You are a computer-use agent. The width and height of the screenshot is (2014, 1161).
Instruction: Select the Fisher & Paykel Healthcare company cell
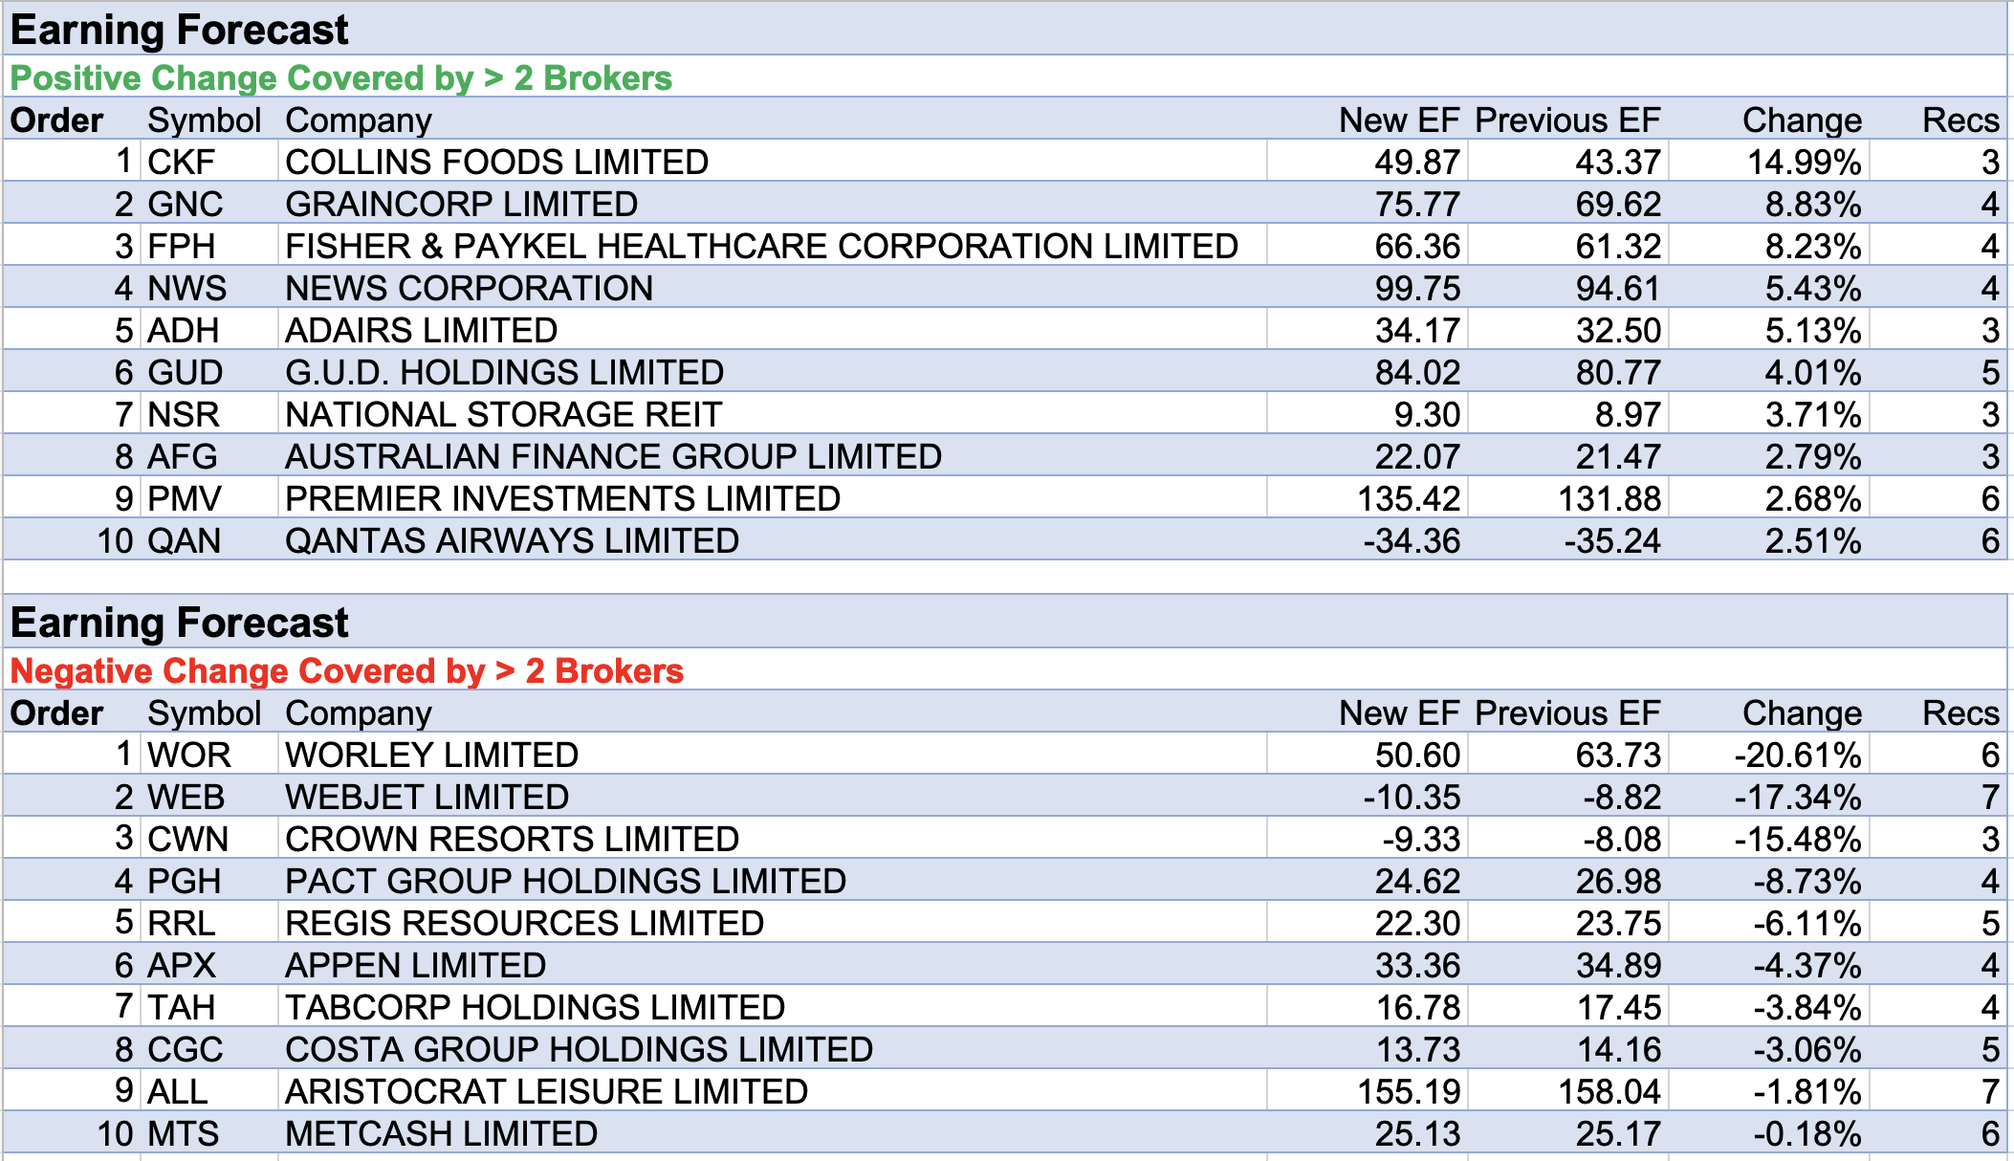tap(761, 246)
